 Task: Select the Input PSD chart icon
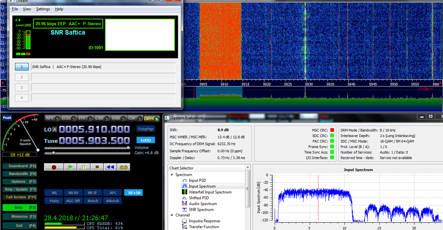[x=184, y=181]
